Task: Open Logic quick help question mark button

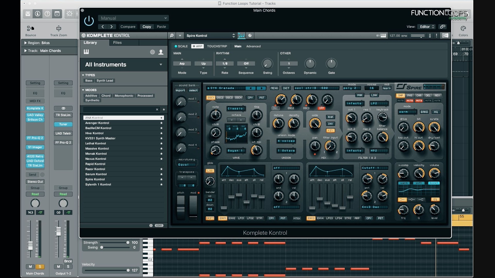Action: (47, 14)
